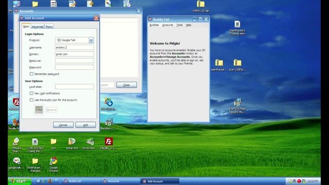Screen dimensions: 329x185
Task: Click the Remove buddy icon button
Action: coord(51,109)
